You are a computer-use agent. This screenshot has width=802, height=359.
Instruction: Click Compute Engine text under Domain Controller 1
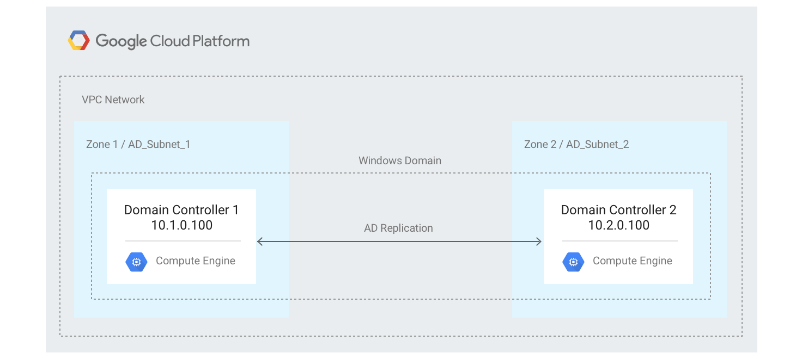196,261
